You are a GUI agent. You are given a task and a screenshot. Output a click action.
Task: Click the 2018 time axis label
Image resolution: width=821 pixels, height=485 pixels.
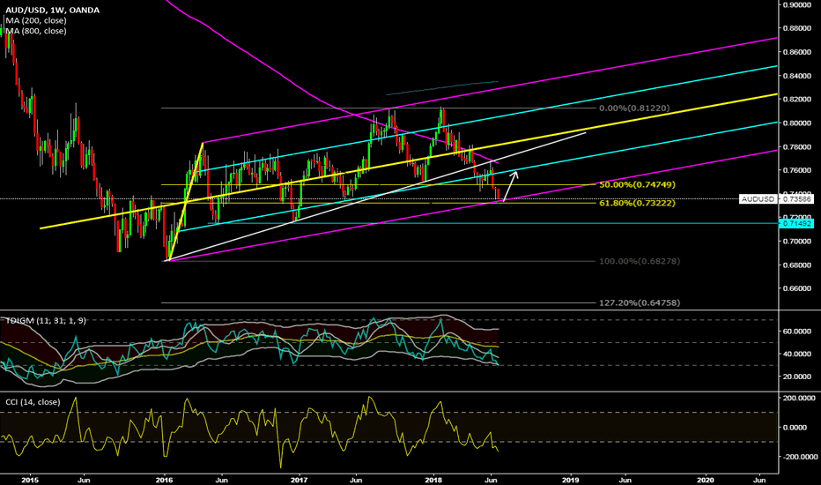point(433,480)
